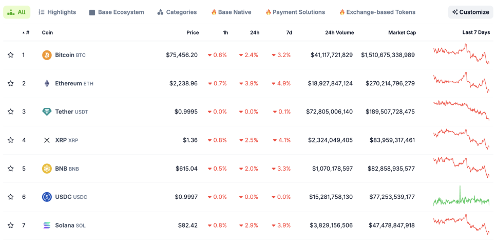Click the USDC coin logo icon
This screenshot has width=496, height=241.
click(x=47, y=197)
